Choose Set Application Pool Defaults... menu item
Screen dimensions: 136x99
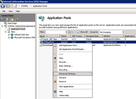[x=73, y=49]
